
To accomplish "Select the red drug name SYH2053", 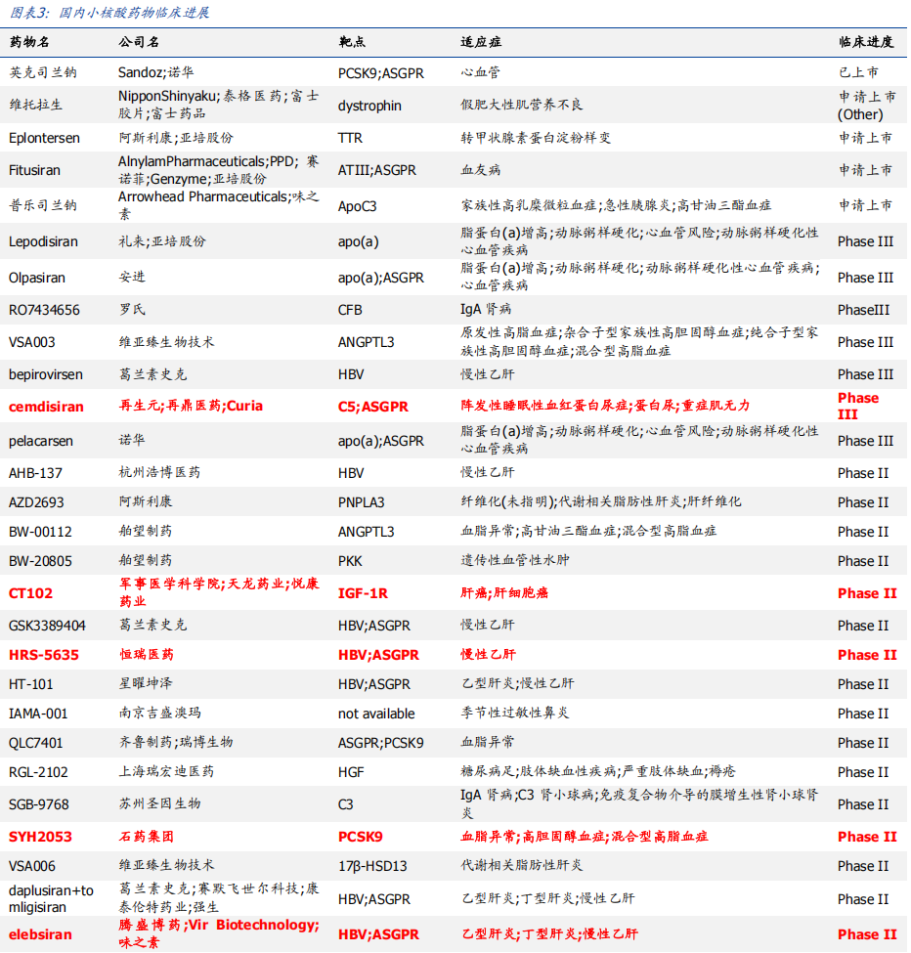I will coord(40,837).
